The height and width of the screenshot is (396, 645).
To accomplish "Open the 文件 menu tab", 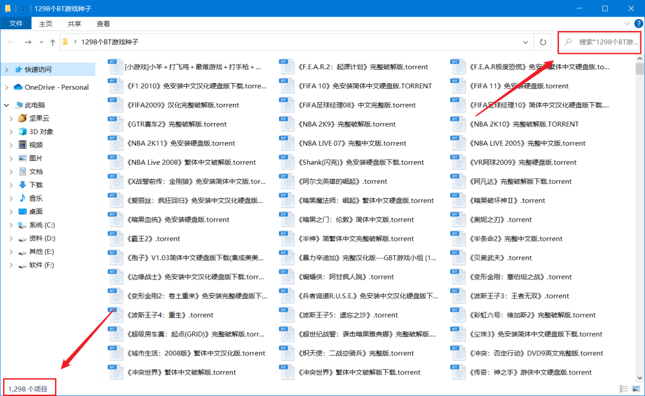I will pos(16,23).
